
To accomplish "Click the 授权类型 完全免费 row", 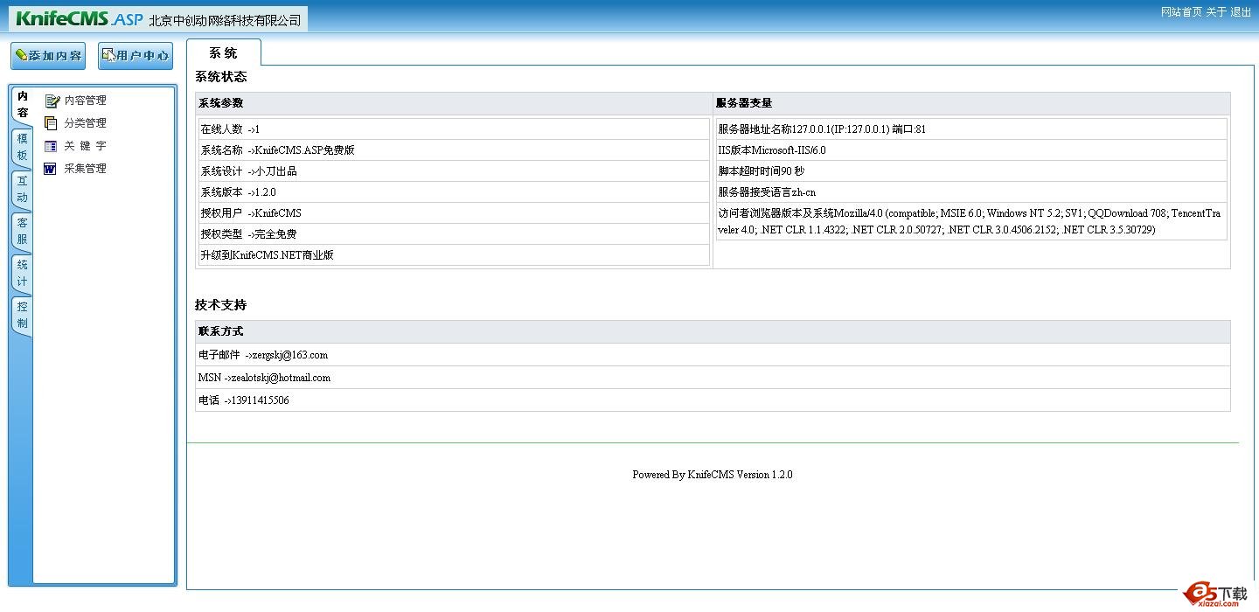I will (x=454, y=234).
